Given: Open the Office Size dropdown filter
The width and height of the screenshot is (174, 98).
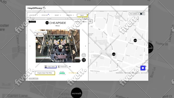Looking at the screenshot, I should [x=46, y=15].
